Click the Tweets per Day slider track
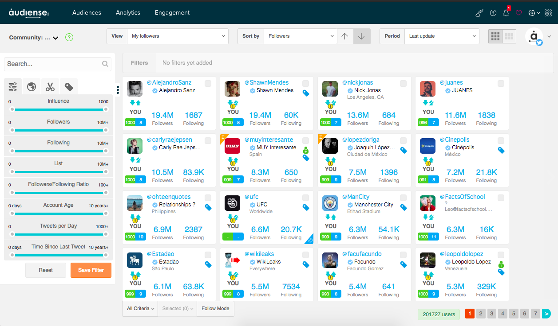The width and height of the screenshot is (558, 326). 59,234
